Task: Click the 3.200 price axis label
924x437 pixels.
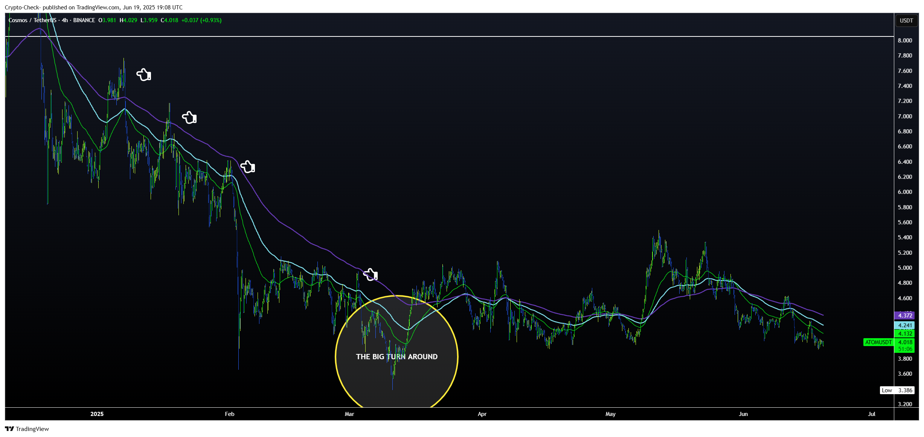Action: coord(905,404)
